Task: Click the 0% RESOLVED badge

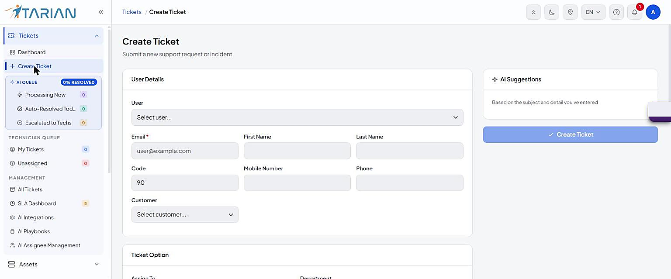Action: point(79,82)
